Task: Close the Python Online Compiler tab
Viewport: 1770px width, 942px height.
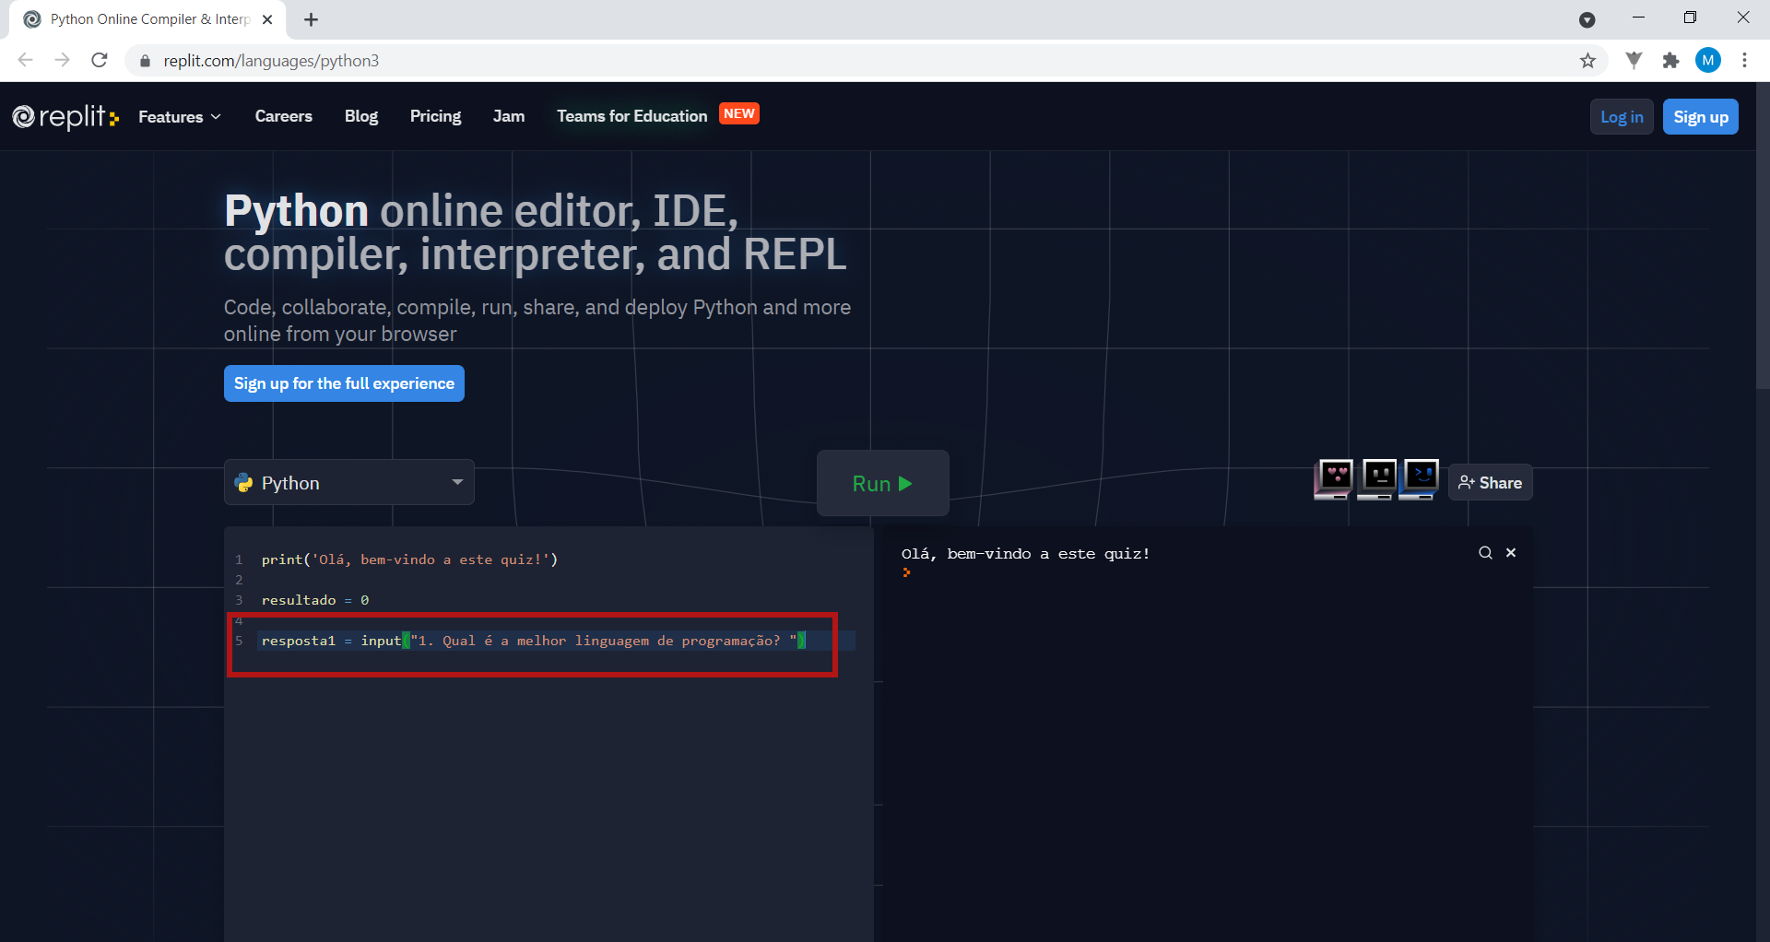Action: [267, 19]
